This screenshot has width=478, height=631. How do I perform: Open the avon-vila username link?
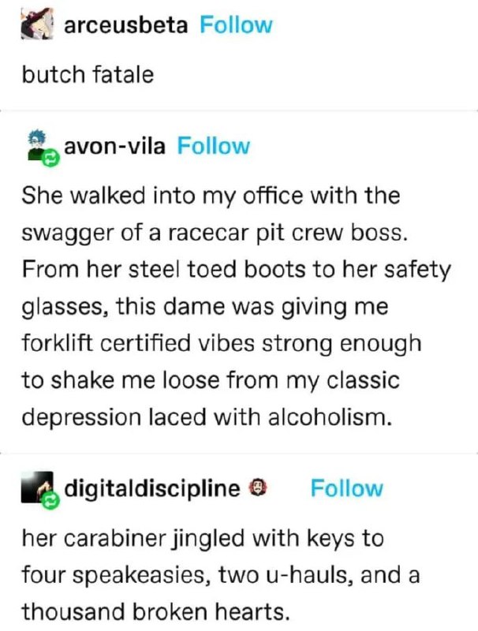pyautogui.click(x=114, y=146)
